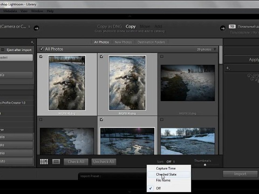The image size is (259, 194).
Task: Check the dark grass and snow photo
Action: (41, 120)
